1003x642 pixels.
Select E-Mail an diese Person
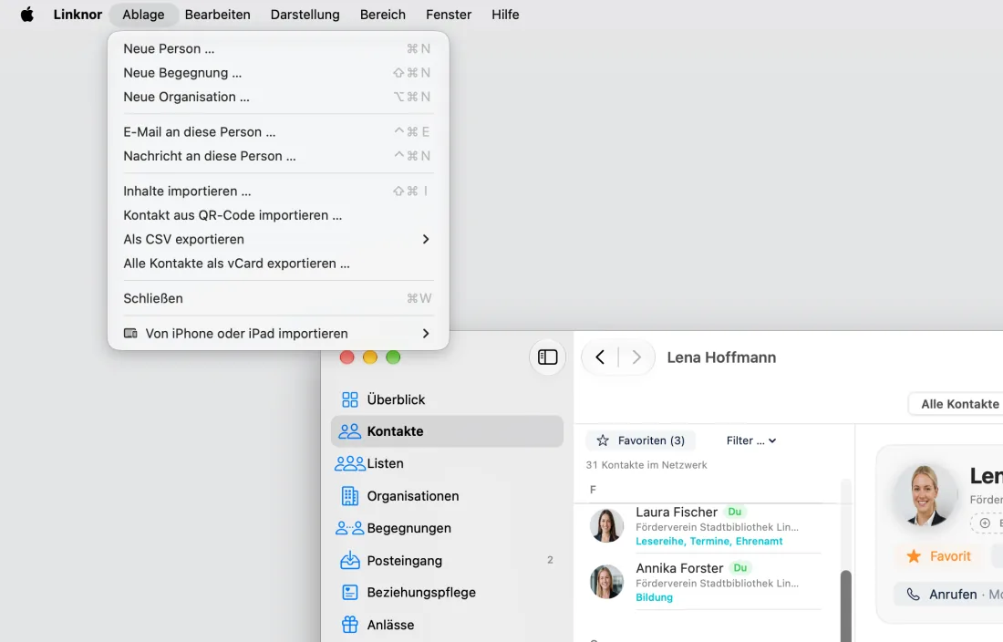pos(278,131)
